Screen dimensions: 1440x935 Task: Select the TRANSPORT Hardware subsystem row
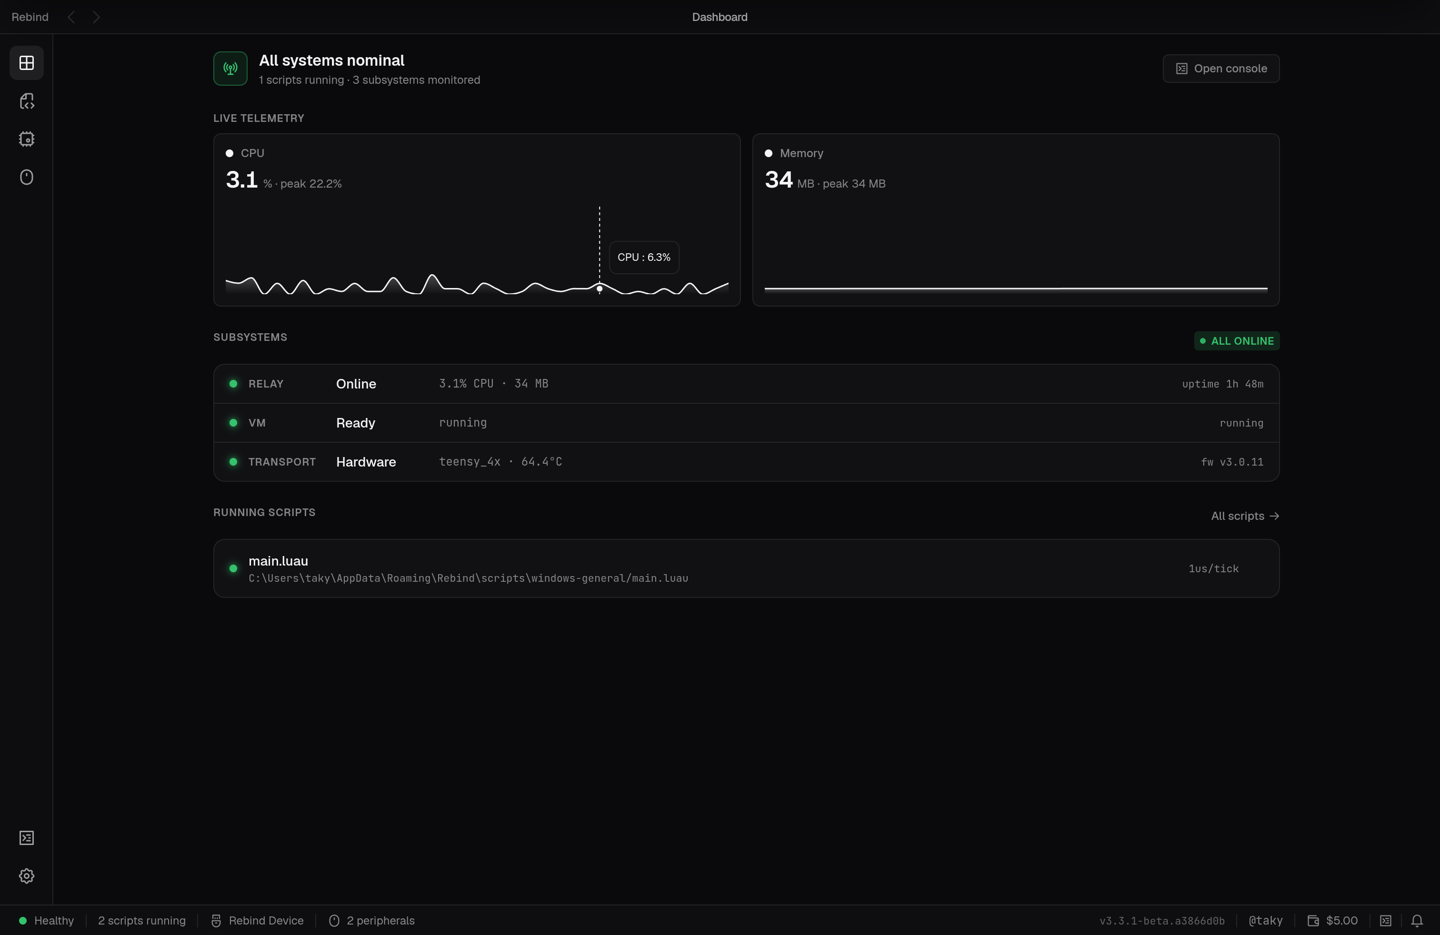746,462
